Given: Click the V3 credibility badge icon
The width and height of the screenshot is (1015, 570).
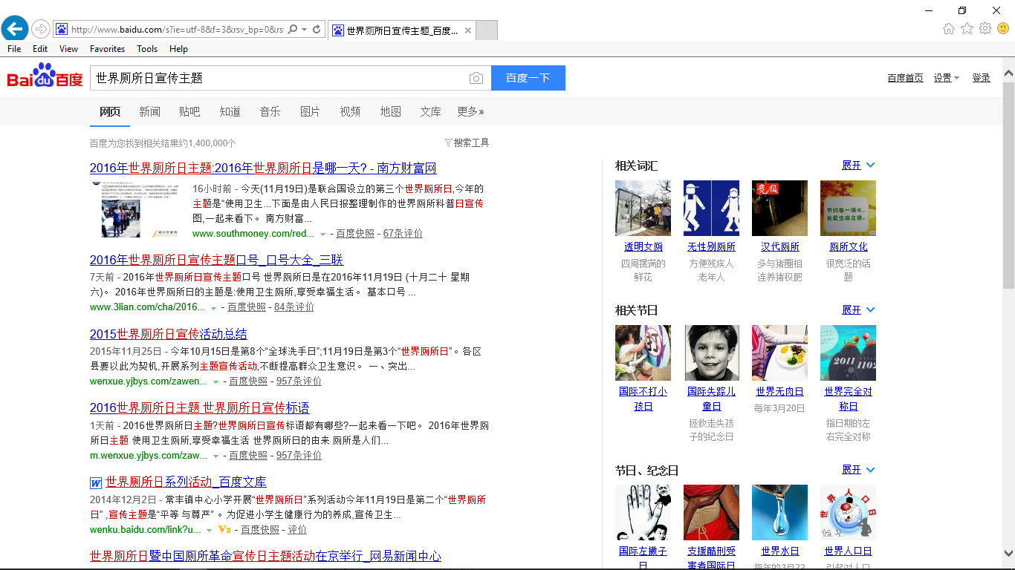Looking at the screenshot, I should pyautogui.click(x=224, y=530).
